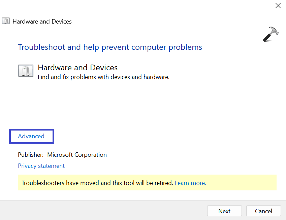Screen dimensions: 286x220
Task: Click the hammer logo icon
Action: click(x=270, y=34)
